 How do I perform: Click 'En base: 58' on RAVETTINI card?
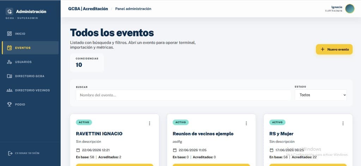pyautogui.click(x=85, y=157)
